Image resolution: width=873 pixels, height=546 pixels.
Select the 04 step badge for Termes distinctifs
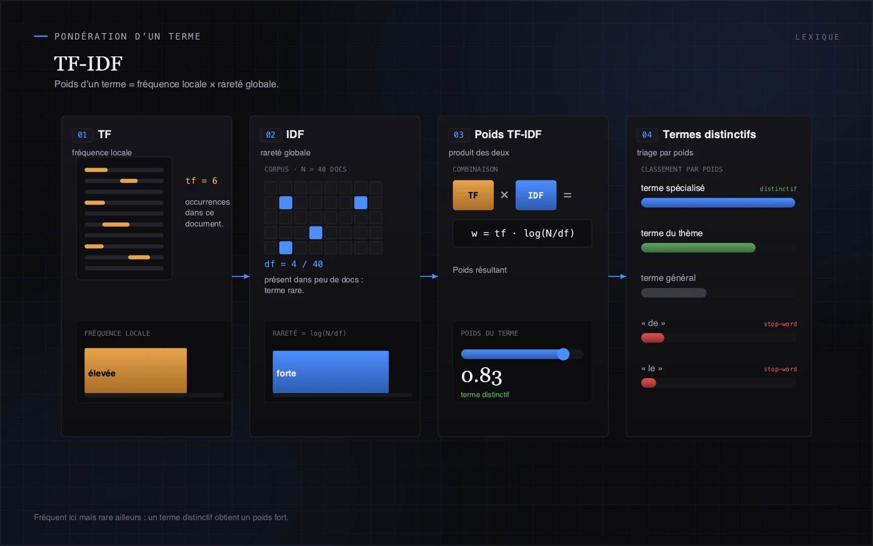pyautogui.click(x=647, y=135)
